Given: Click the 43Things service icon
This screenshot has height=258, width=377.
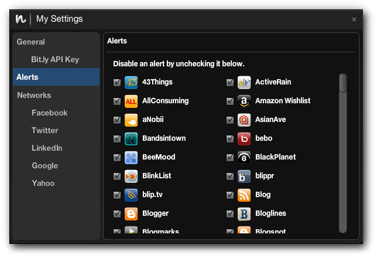Looking at the screenshot, I should point(131,83).
